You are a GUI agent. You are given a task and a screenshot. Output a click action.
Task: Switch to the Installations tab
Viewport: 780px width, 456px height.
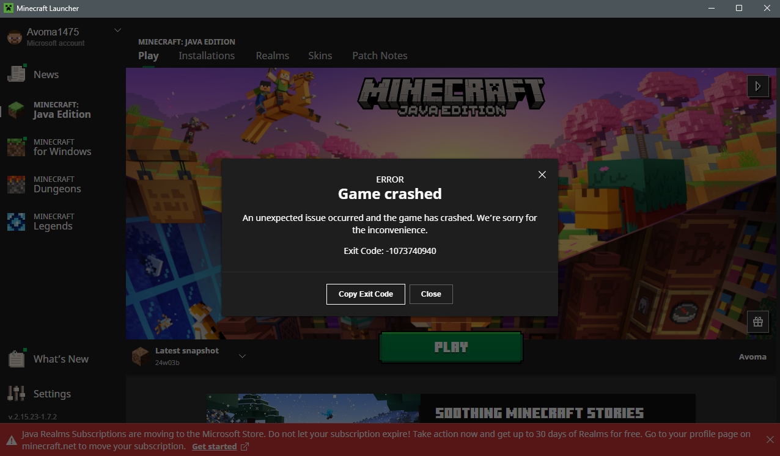[207, 56]
